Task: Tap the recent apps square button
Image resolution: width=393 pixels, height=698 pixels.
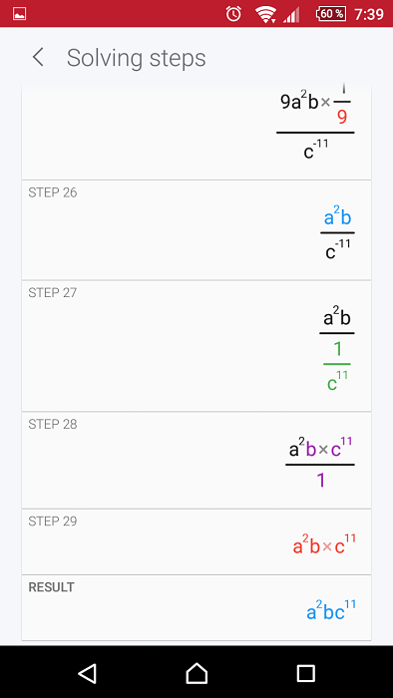Action: (305, 673)
